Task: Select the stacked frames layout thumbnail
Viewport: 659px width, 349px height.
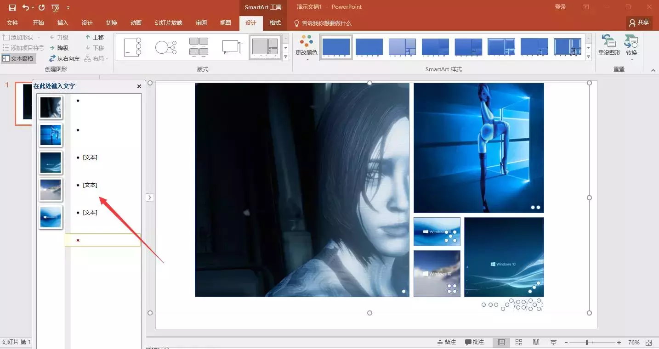Action: pos(232,47)
